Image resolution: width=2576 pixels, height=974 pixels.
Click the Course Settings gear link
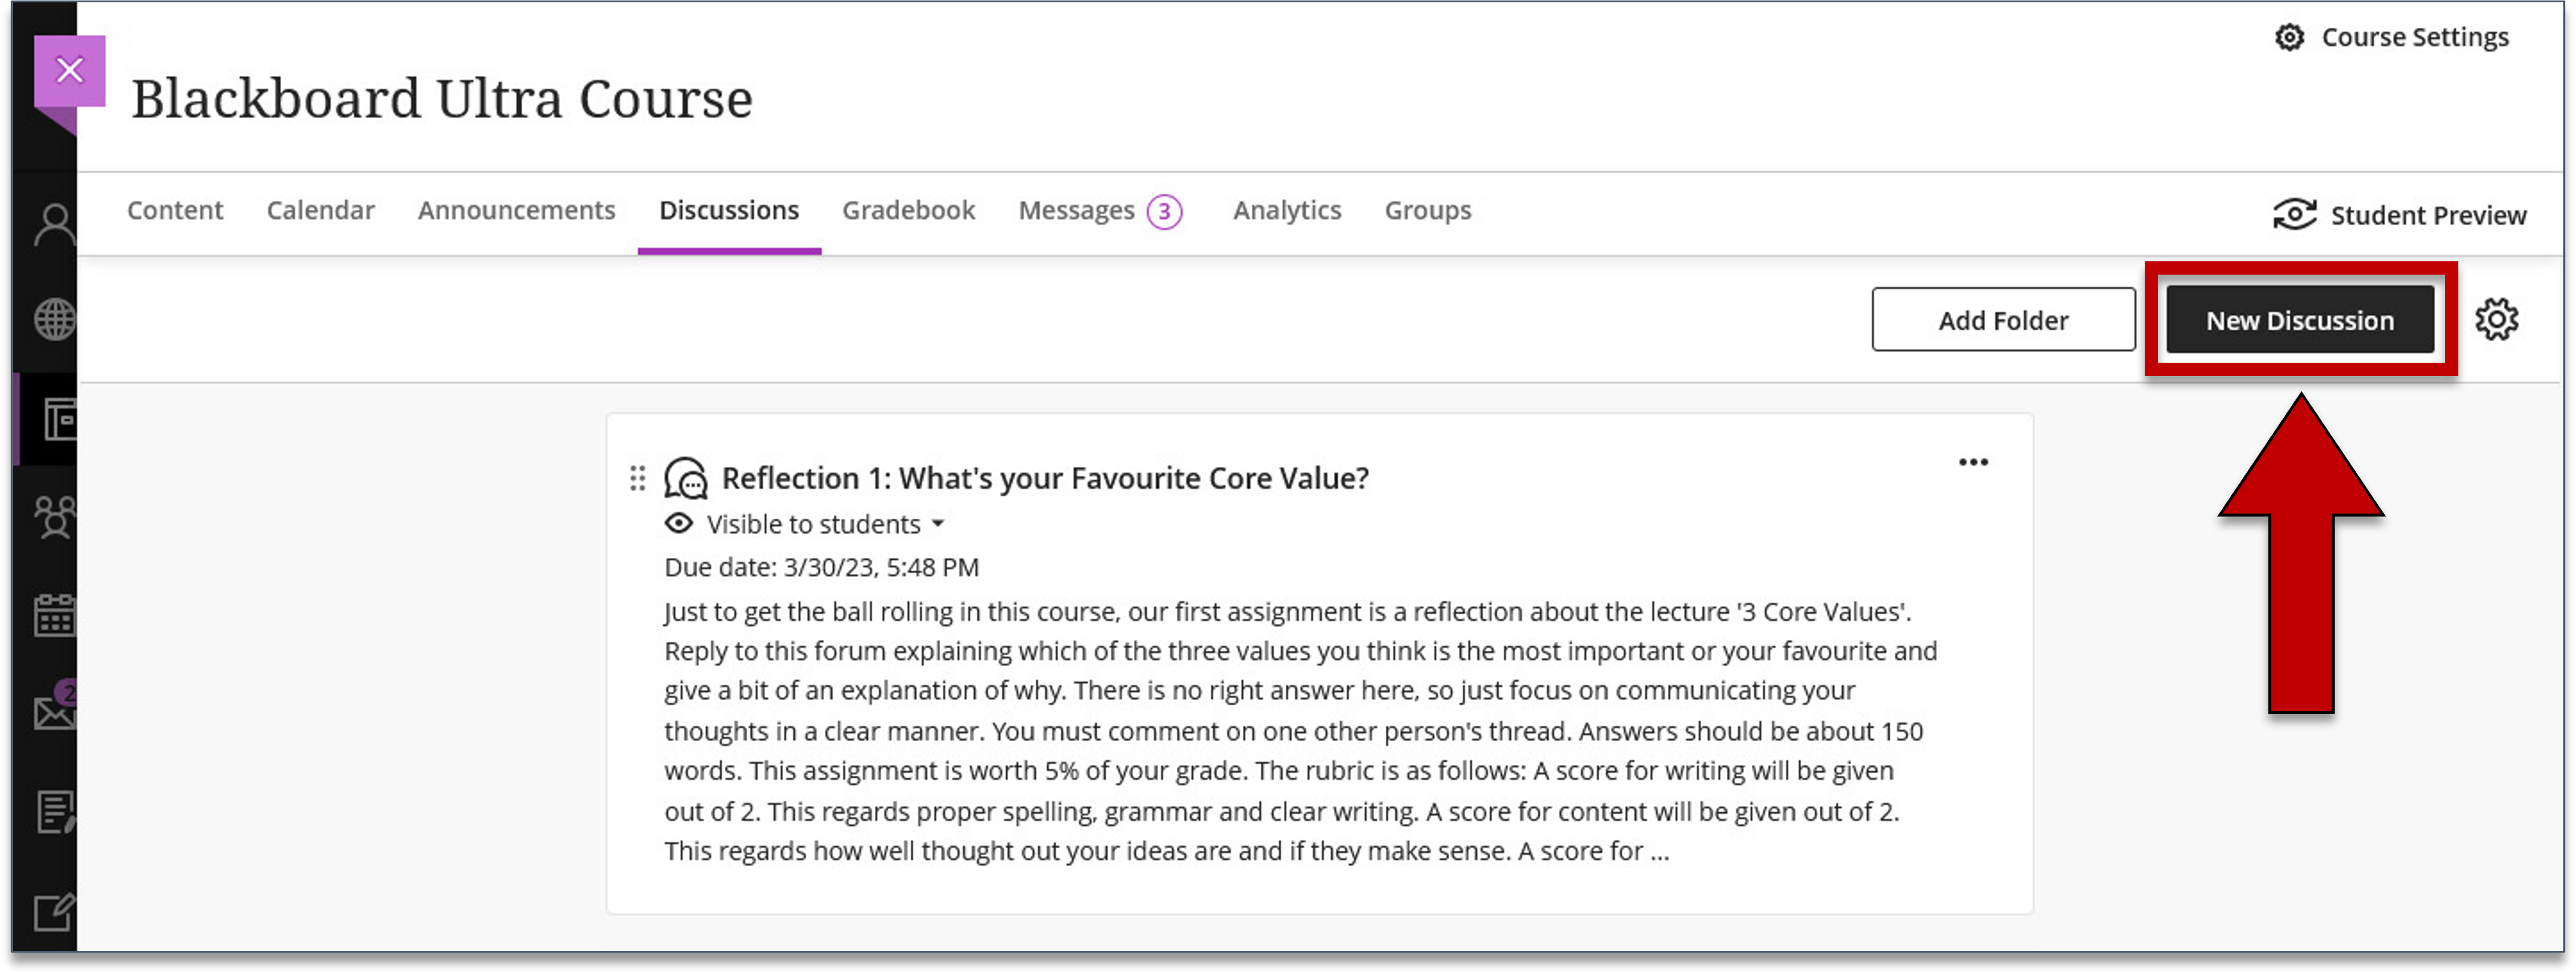tap(2390, 38)
